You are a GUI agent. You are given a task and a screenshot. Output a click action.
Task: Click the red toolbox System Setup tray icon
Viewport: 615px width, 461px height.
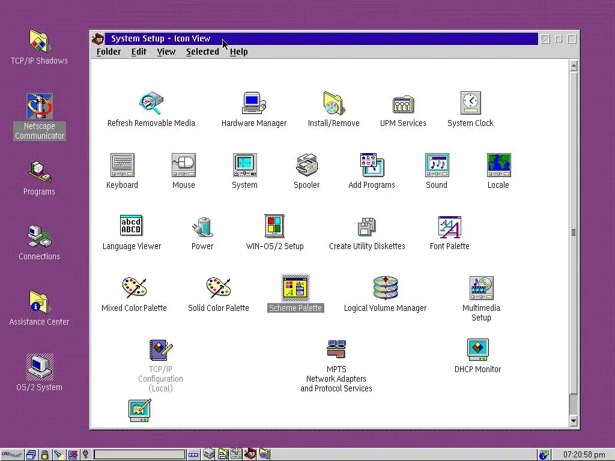coord(250,454)
